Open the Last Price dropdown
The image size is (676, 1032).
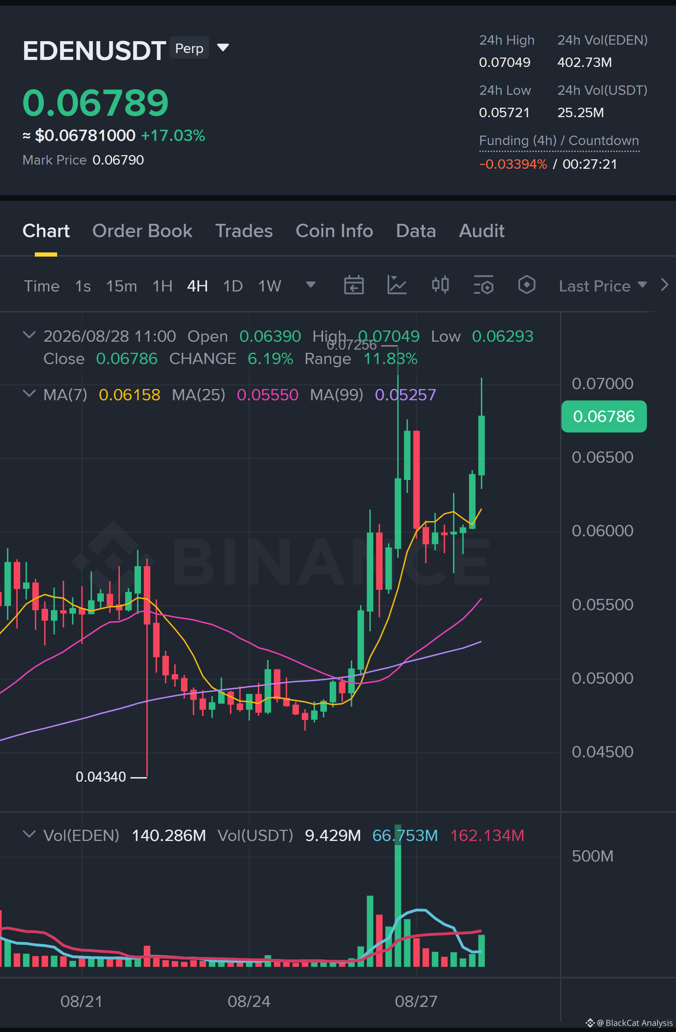603,286
